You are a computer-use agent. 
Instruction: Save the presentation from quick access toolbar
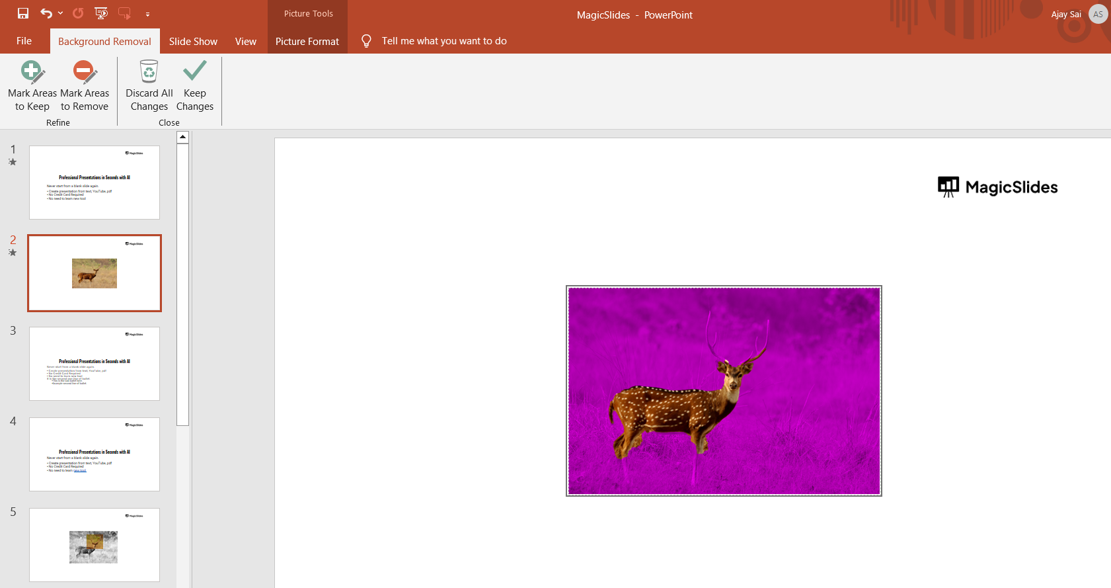tap(23, 13)
